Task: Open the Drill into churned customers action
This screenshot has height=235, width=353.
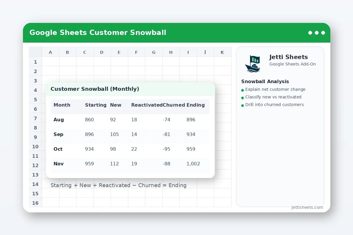Action: pyautogui.click(x=274, y=105)
